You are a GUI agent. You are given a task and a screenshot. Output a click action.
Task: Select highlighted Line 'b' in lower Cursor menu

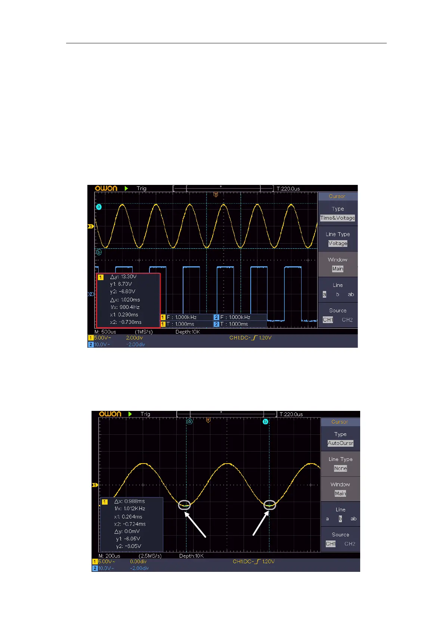pos(340,519)
